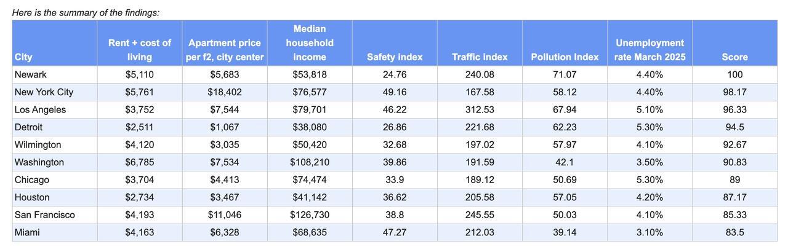Click the City column header
The width and height of the screenshot is (788, 250).
pos(23,57)
